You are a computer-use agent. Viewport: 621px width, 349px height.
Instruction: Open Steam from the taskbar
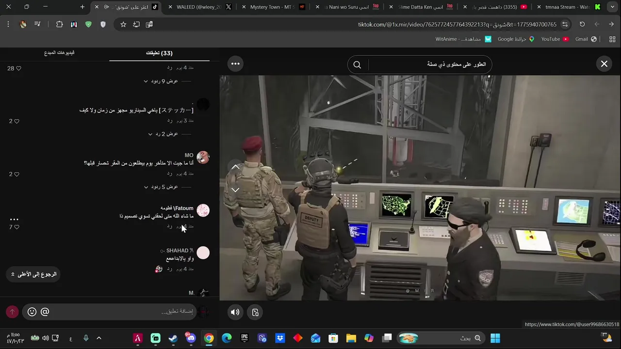tap(173, 338)
